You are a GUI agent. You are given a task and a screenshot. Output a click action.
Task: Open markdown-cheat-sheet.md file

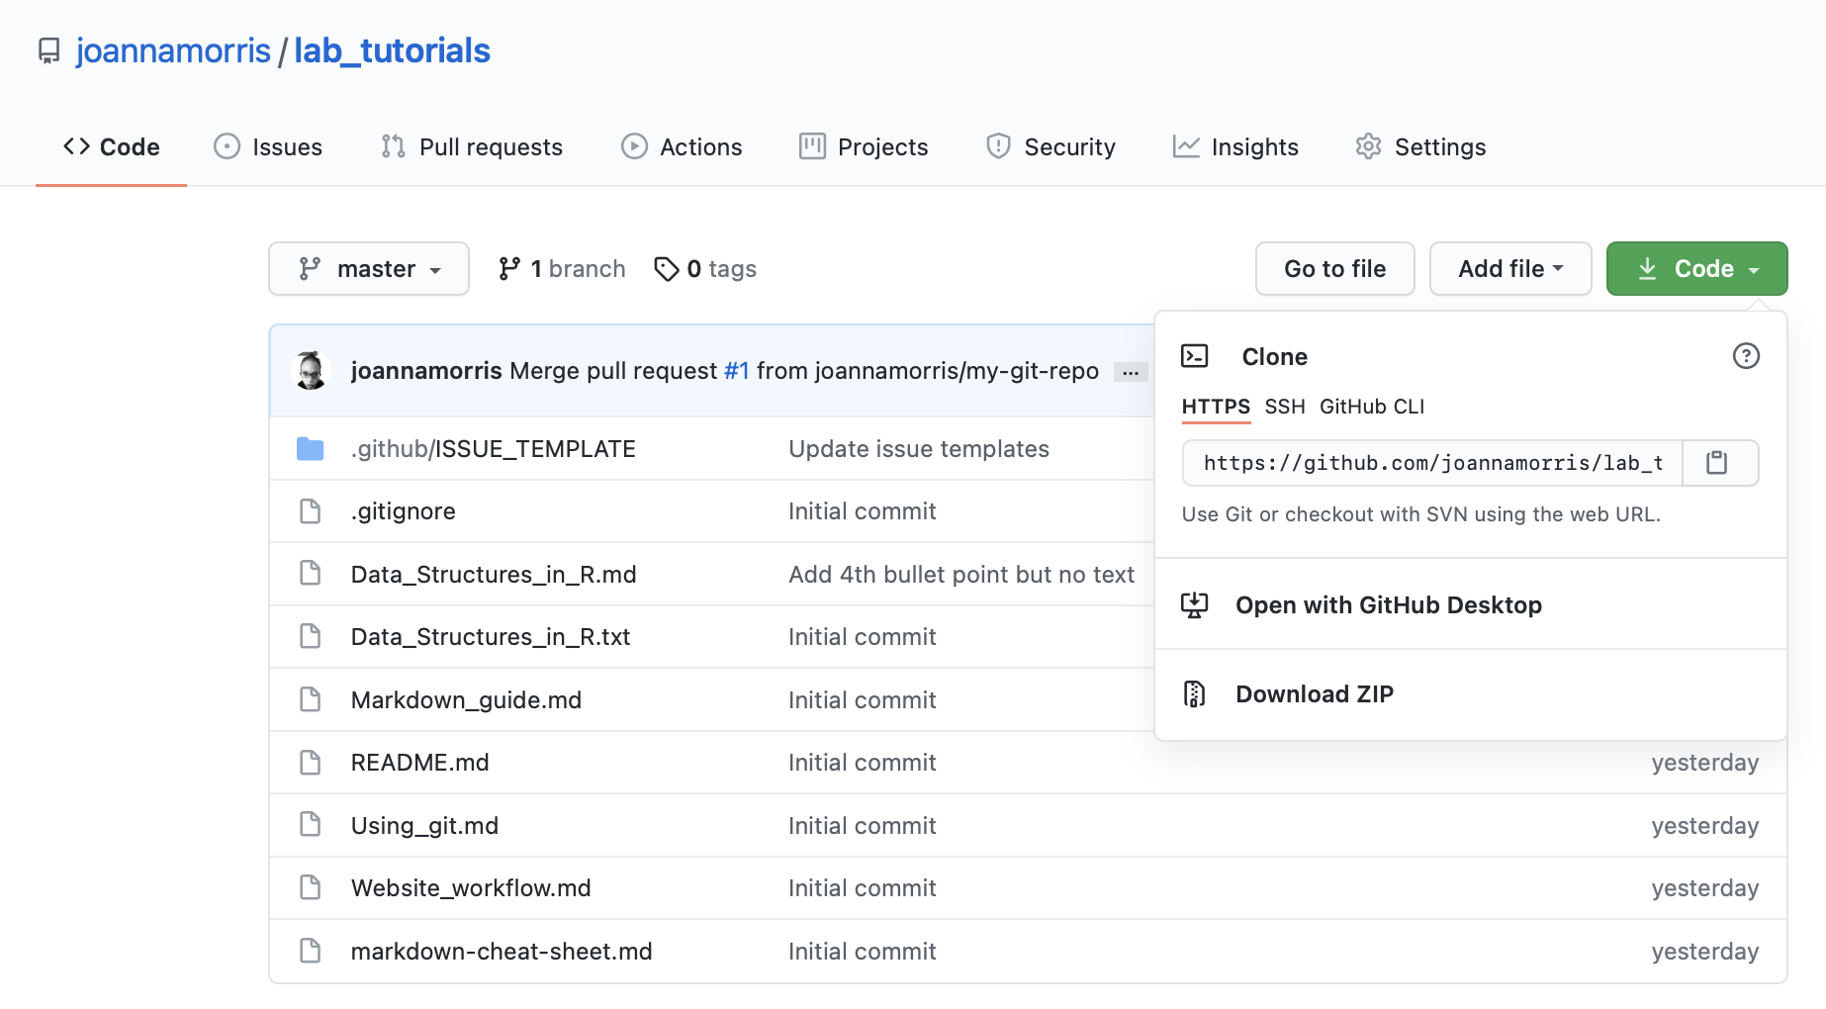coord(502,951)
